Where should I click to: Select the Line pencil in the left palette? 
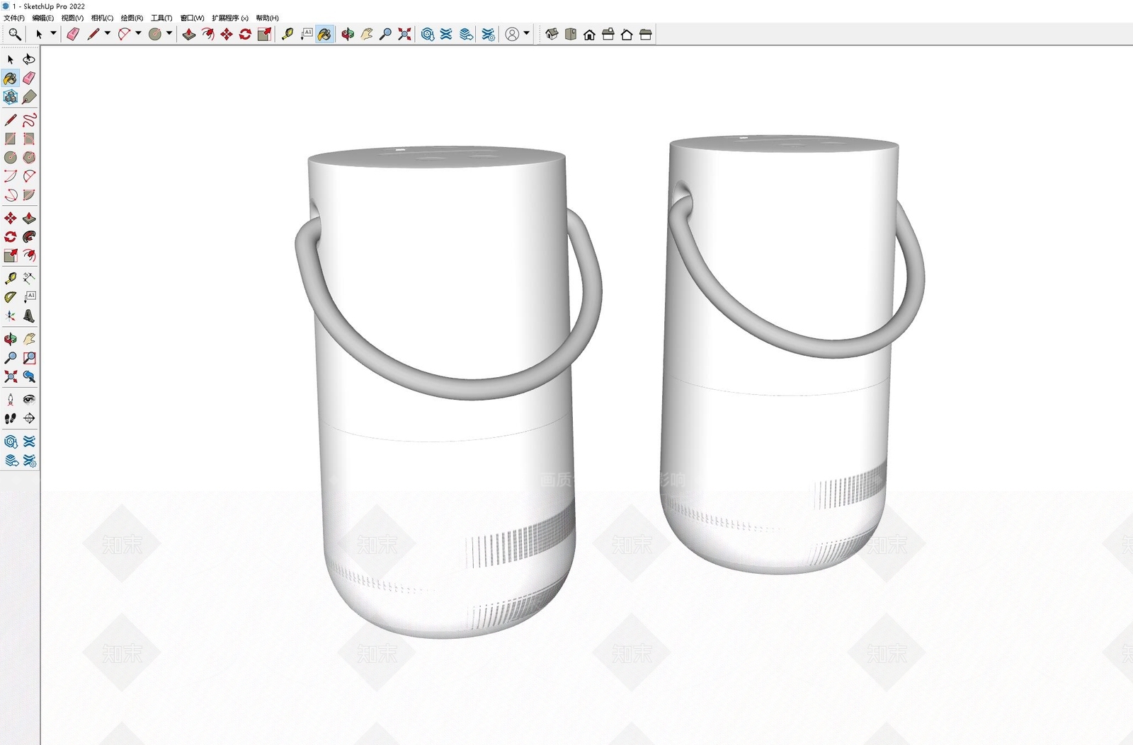point(11,120)
